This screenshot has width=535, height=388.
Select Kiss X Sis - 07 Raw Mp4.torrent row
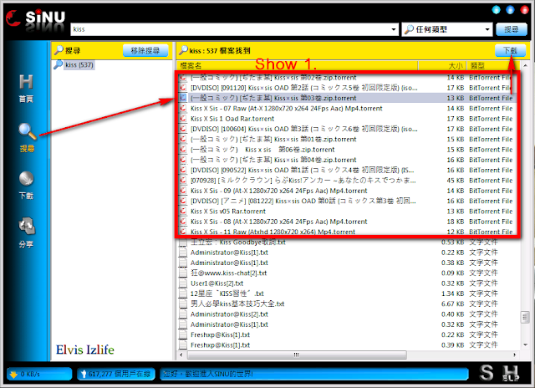(346, 108)
